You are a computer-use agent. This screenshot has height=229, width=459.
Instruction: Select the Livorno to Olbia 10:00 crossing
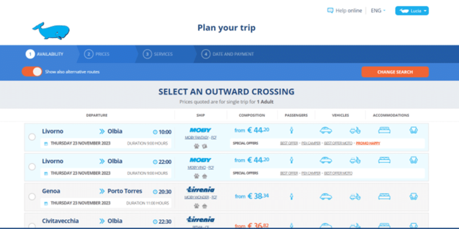32,137
